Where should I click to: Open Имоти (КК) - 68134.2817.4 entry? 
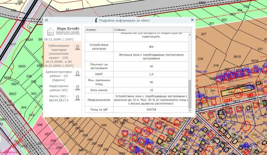pyautogui.click(x=58, y=98)
